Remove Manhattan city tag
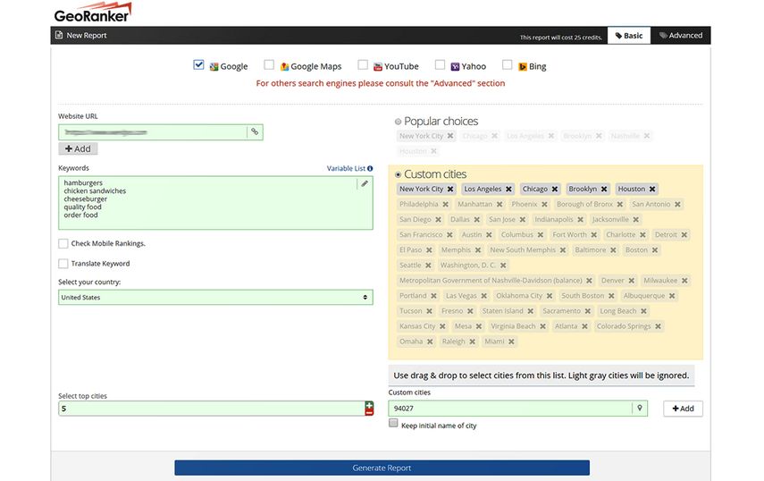 [x=500, y=204]
